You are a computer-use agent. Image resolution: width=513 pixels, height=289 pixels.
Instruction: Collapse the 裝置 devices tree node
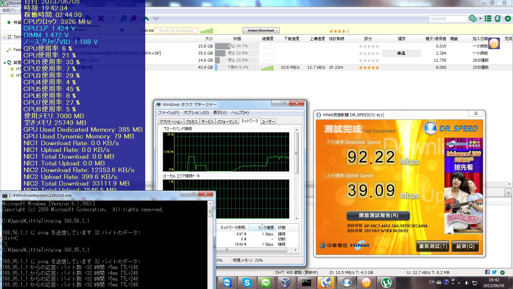tap(4, 62)
